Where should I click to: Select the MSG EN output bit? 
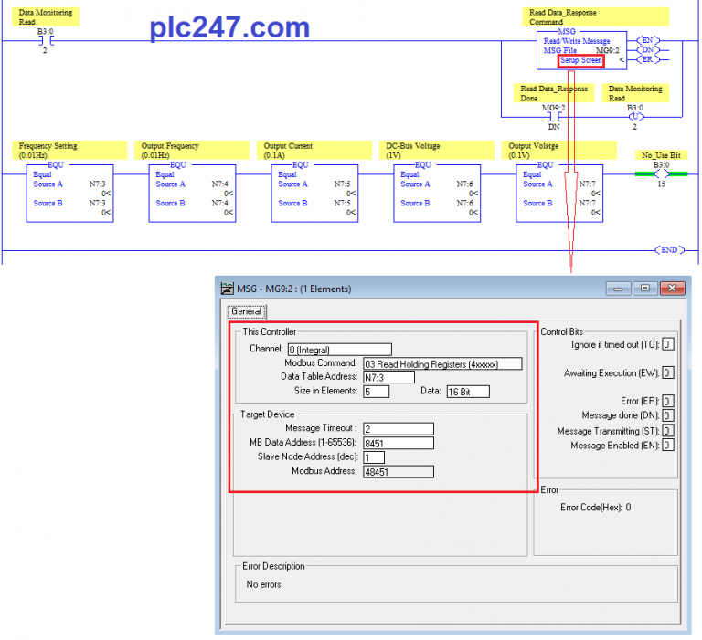tap(648, 40)
